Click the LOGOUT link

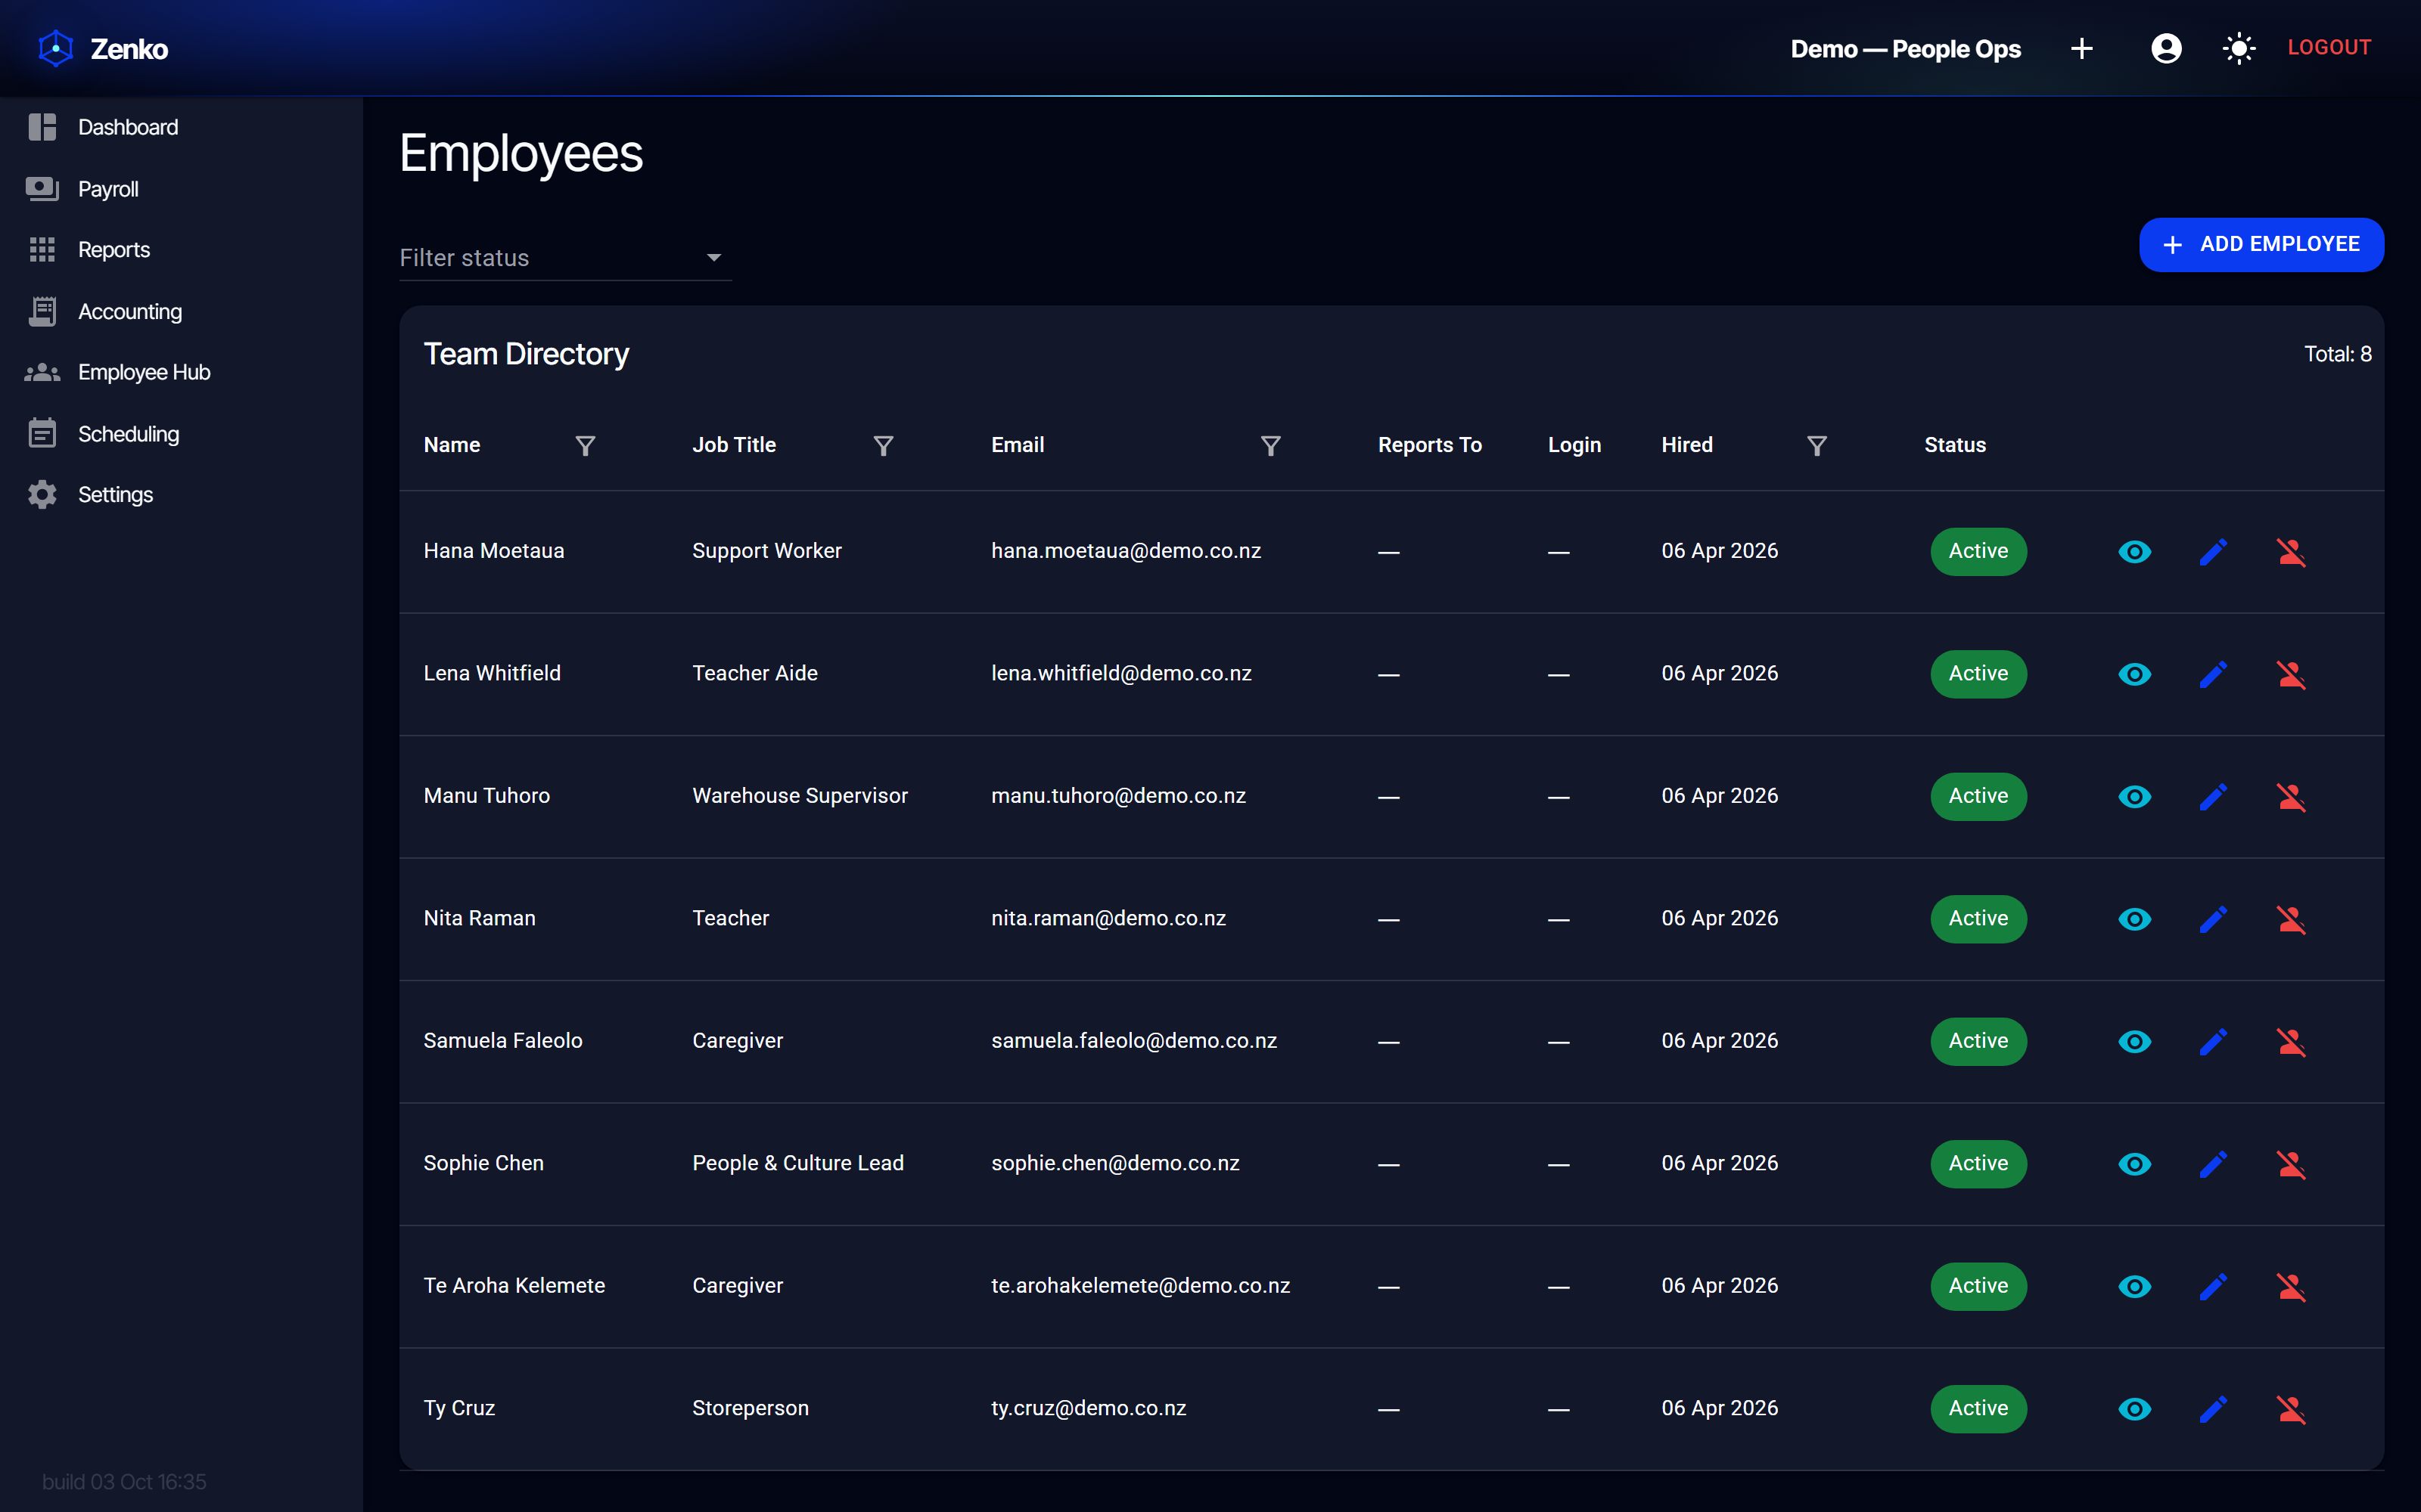[2329, 48]
